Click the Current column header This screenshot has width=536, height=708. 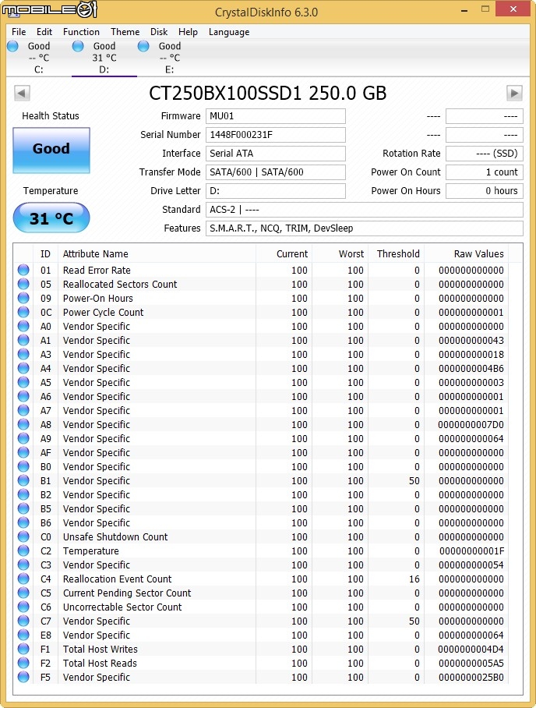pos(284,253)
